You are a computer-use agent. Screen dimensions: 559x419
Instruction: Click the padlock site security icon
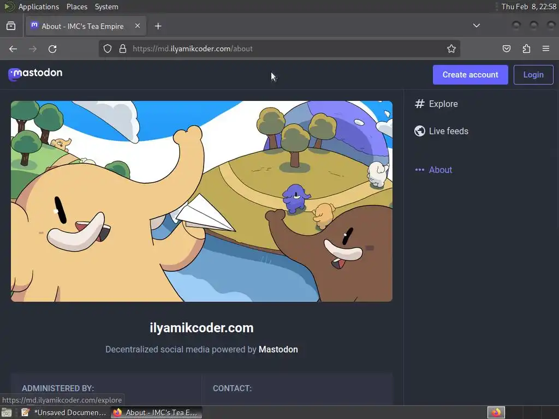tap(123, 49)
